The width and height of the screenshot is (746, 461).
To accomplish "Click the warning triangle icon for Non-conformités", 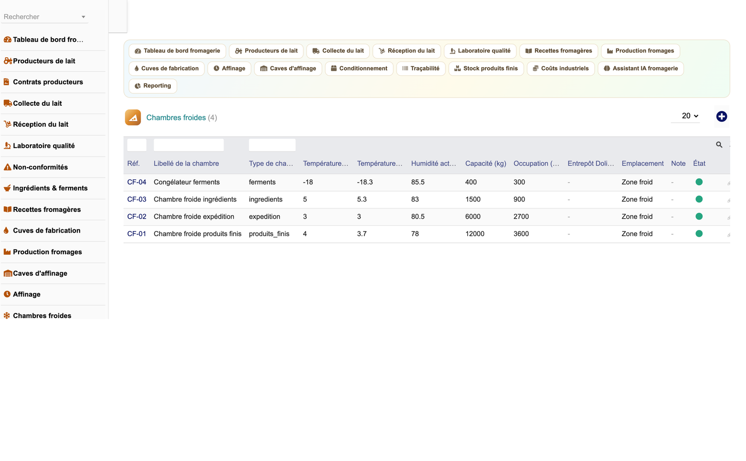I will pos(7,167).
